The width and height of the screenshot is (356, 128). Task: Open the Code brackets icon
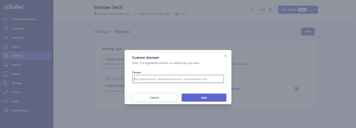[x=6, y=101]
